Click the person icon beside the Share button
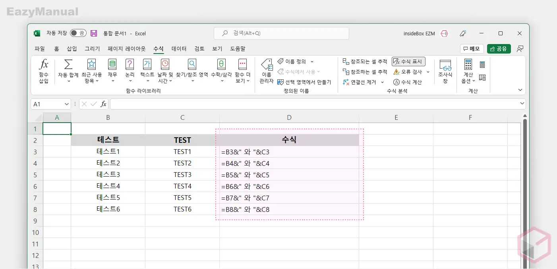 tap(520, 49)
